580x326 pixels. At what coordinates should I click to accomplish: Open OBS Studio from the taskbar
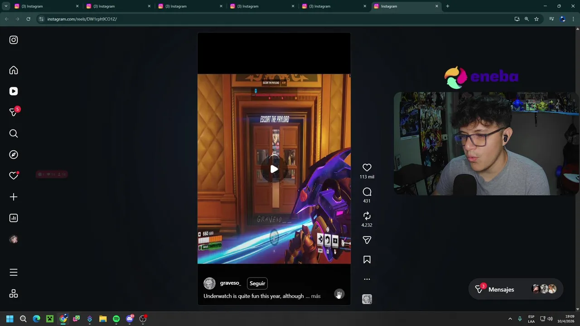[x=143, y=319]
